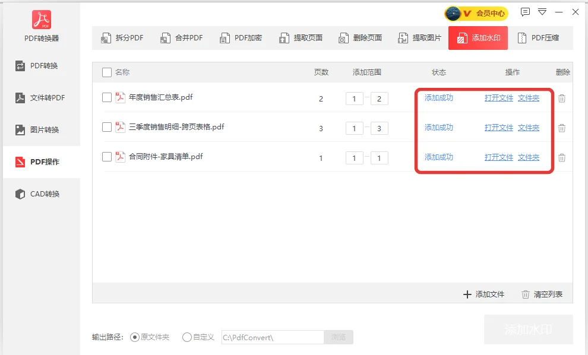The image size is (588, 355).
Task: Click 添加成功 status for 合同附件-家具清单.pdf
Action: click(x=439, y=157)
